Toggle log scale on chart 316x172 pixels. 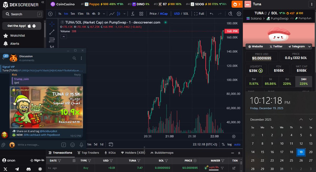(230, 144)
